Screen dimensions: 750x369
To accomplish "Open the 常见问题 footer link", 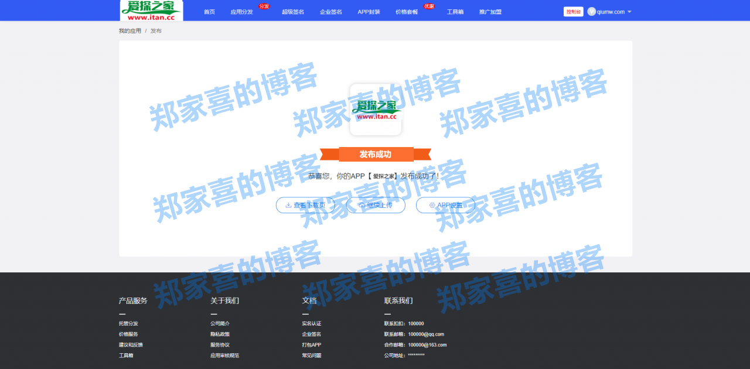I will point(312,355).
